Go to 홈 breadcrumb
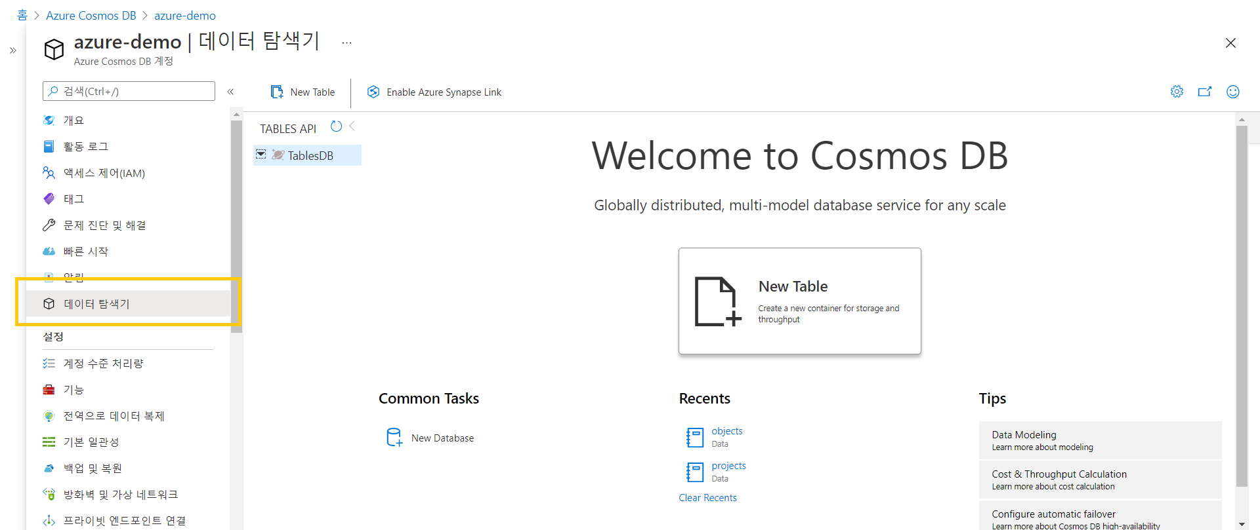1260x530 pixels. 22,15
